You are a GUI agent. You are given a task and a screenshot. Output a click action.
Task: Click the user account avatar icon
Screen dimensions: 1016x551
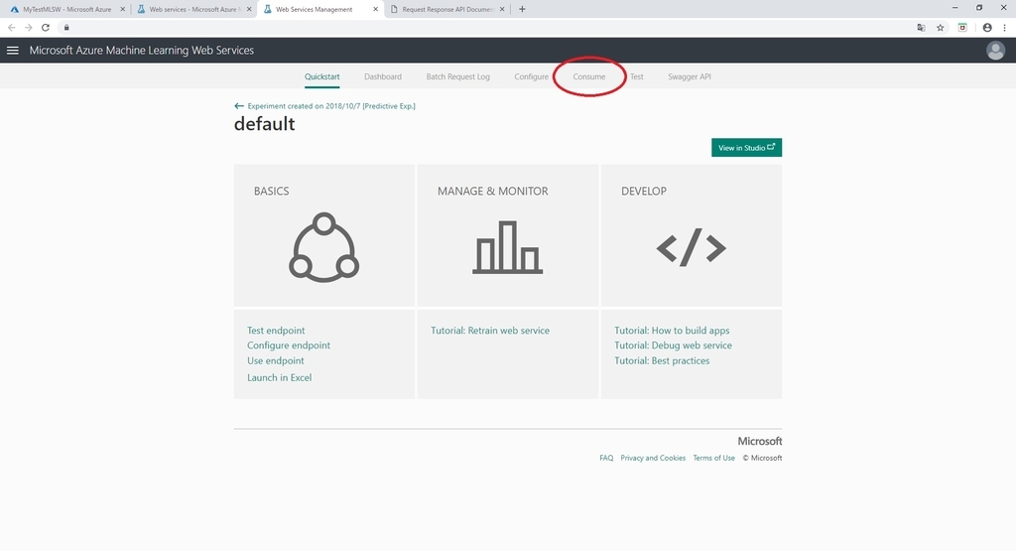point(995,50)
